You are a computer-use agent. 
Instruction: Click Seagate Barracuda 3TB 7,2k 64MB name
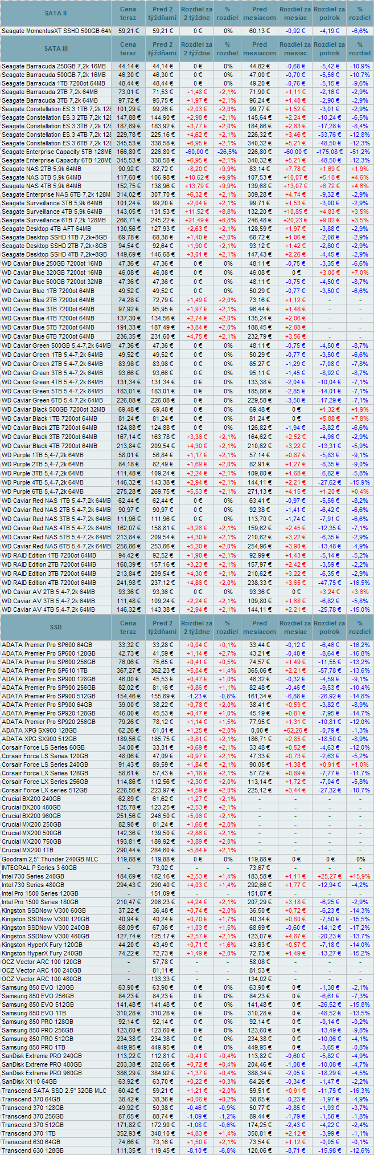(50, 100)
